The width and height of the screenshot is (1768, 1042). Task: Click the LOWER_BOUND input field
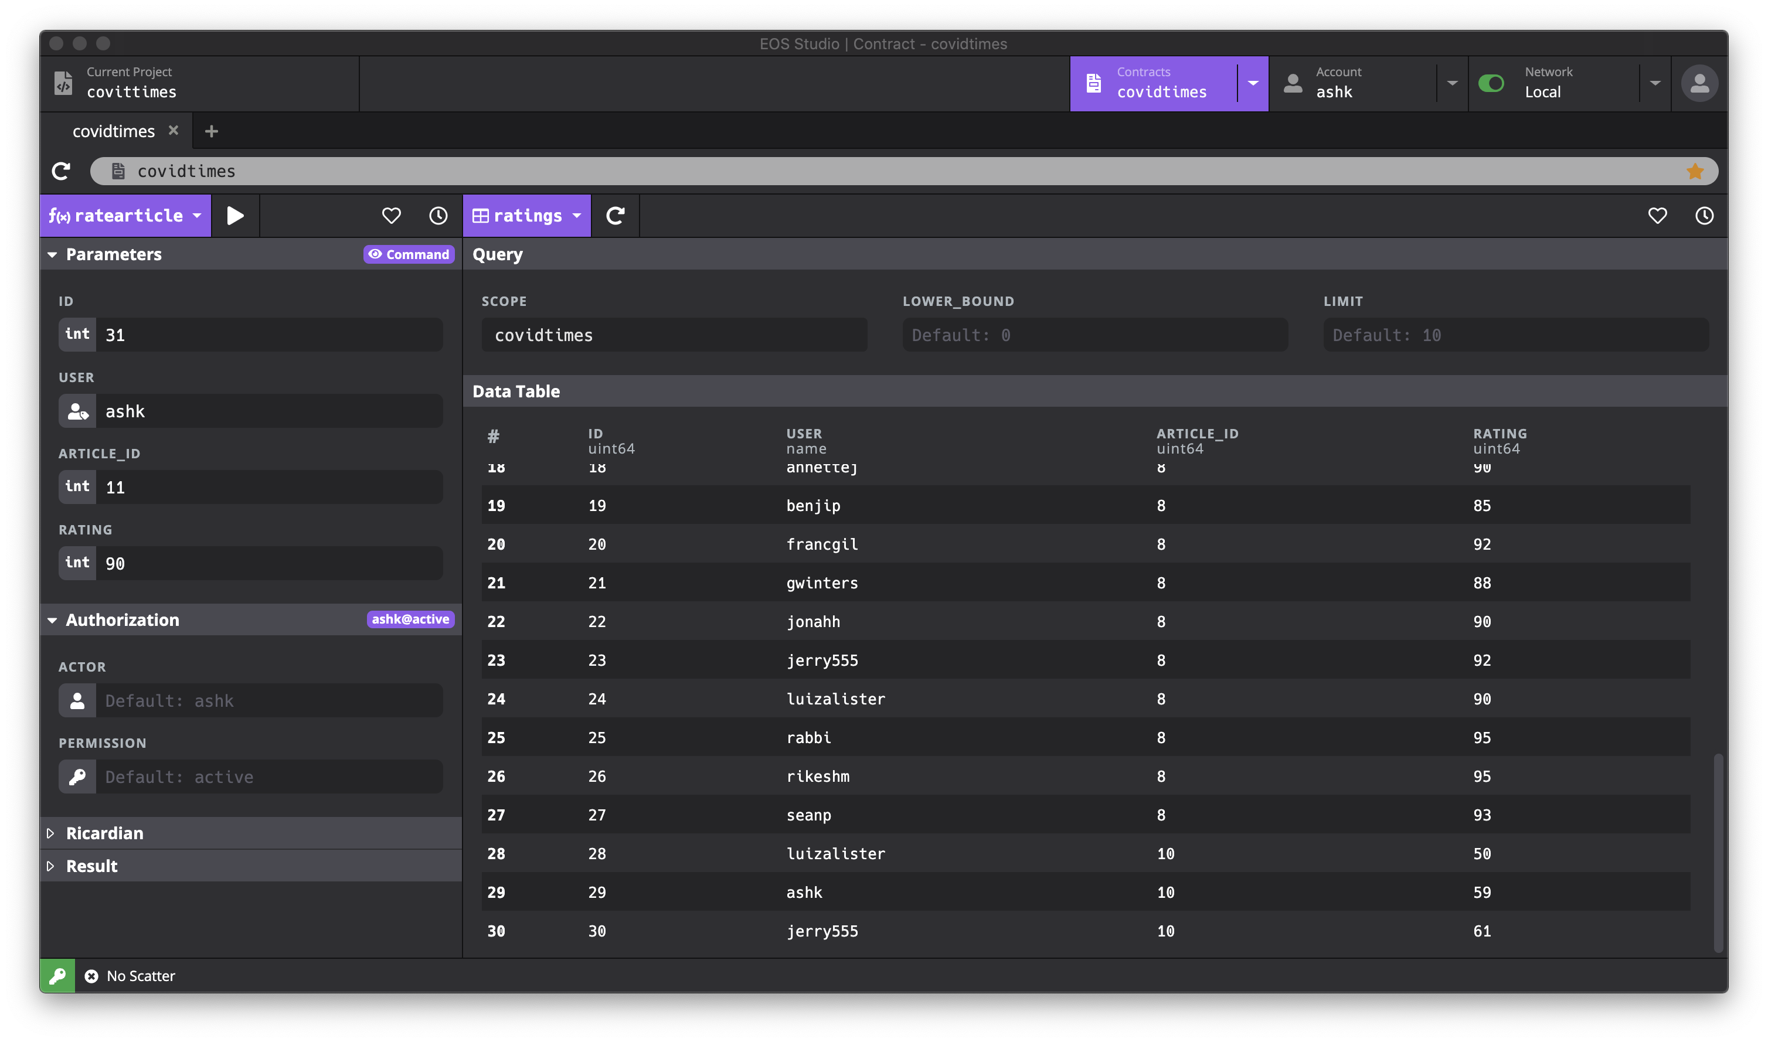(1094, 335)
